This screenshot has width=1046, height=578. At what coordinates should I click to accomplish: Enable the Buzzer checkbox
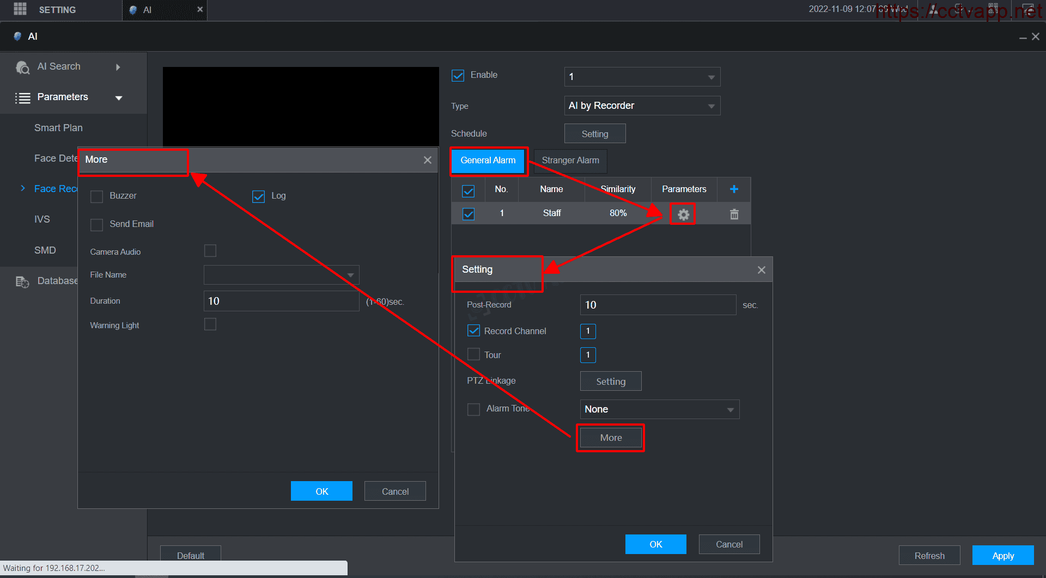click(96, 196)
